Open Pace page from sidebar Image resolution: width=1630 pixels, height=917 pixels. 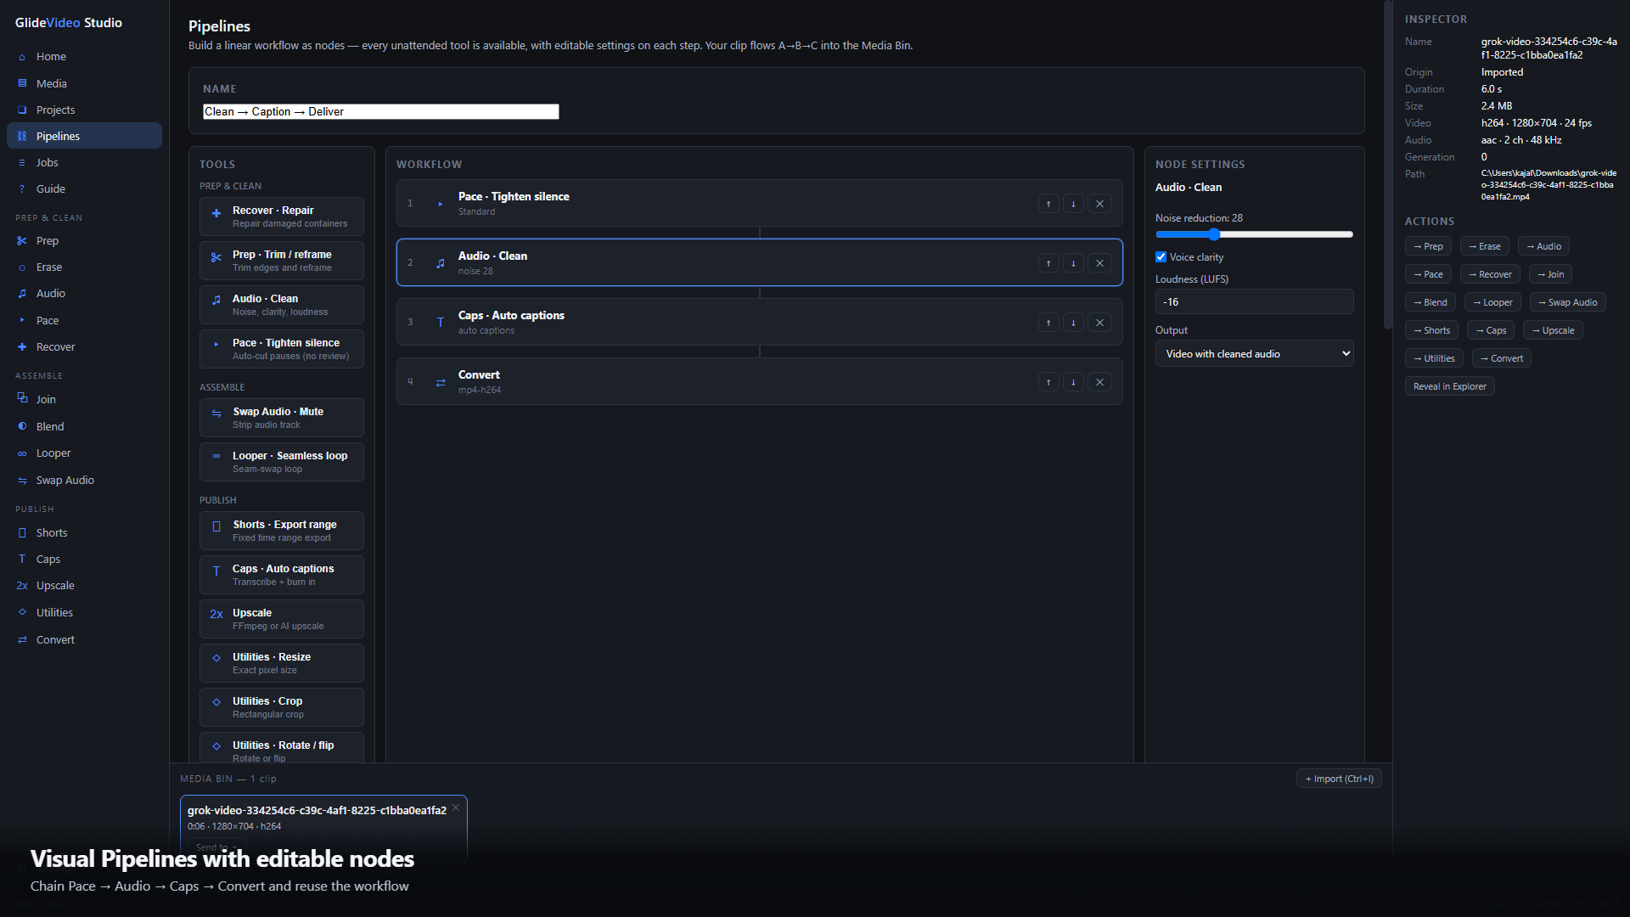[84, 321]
